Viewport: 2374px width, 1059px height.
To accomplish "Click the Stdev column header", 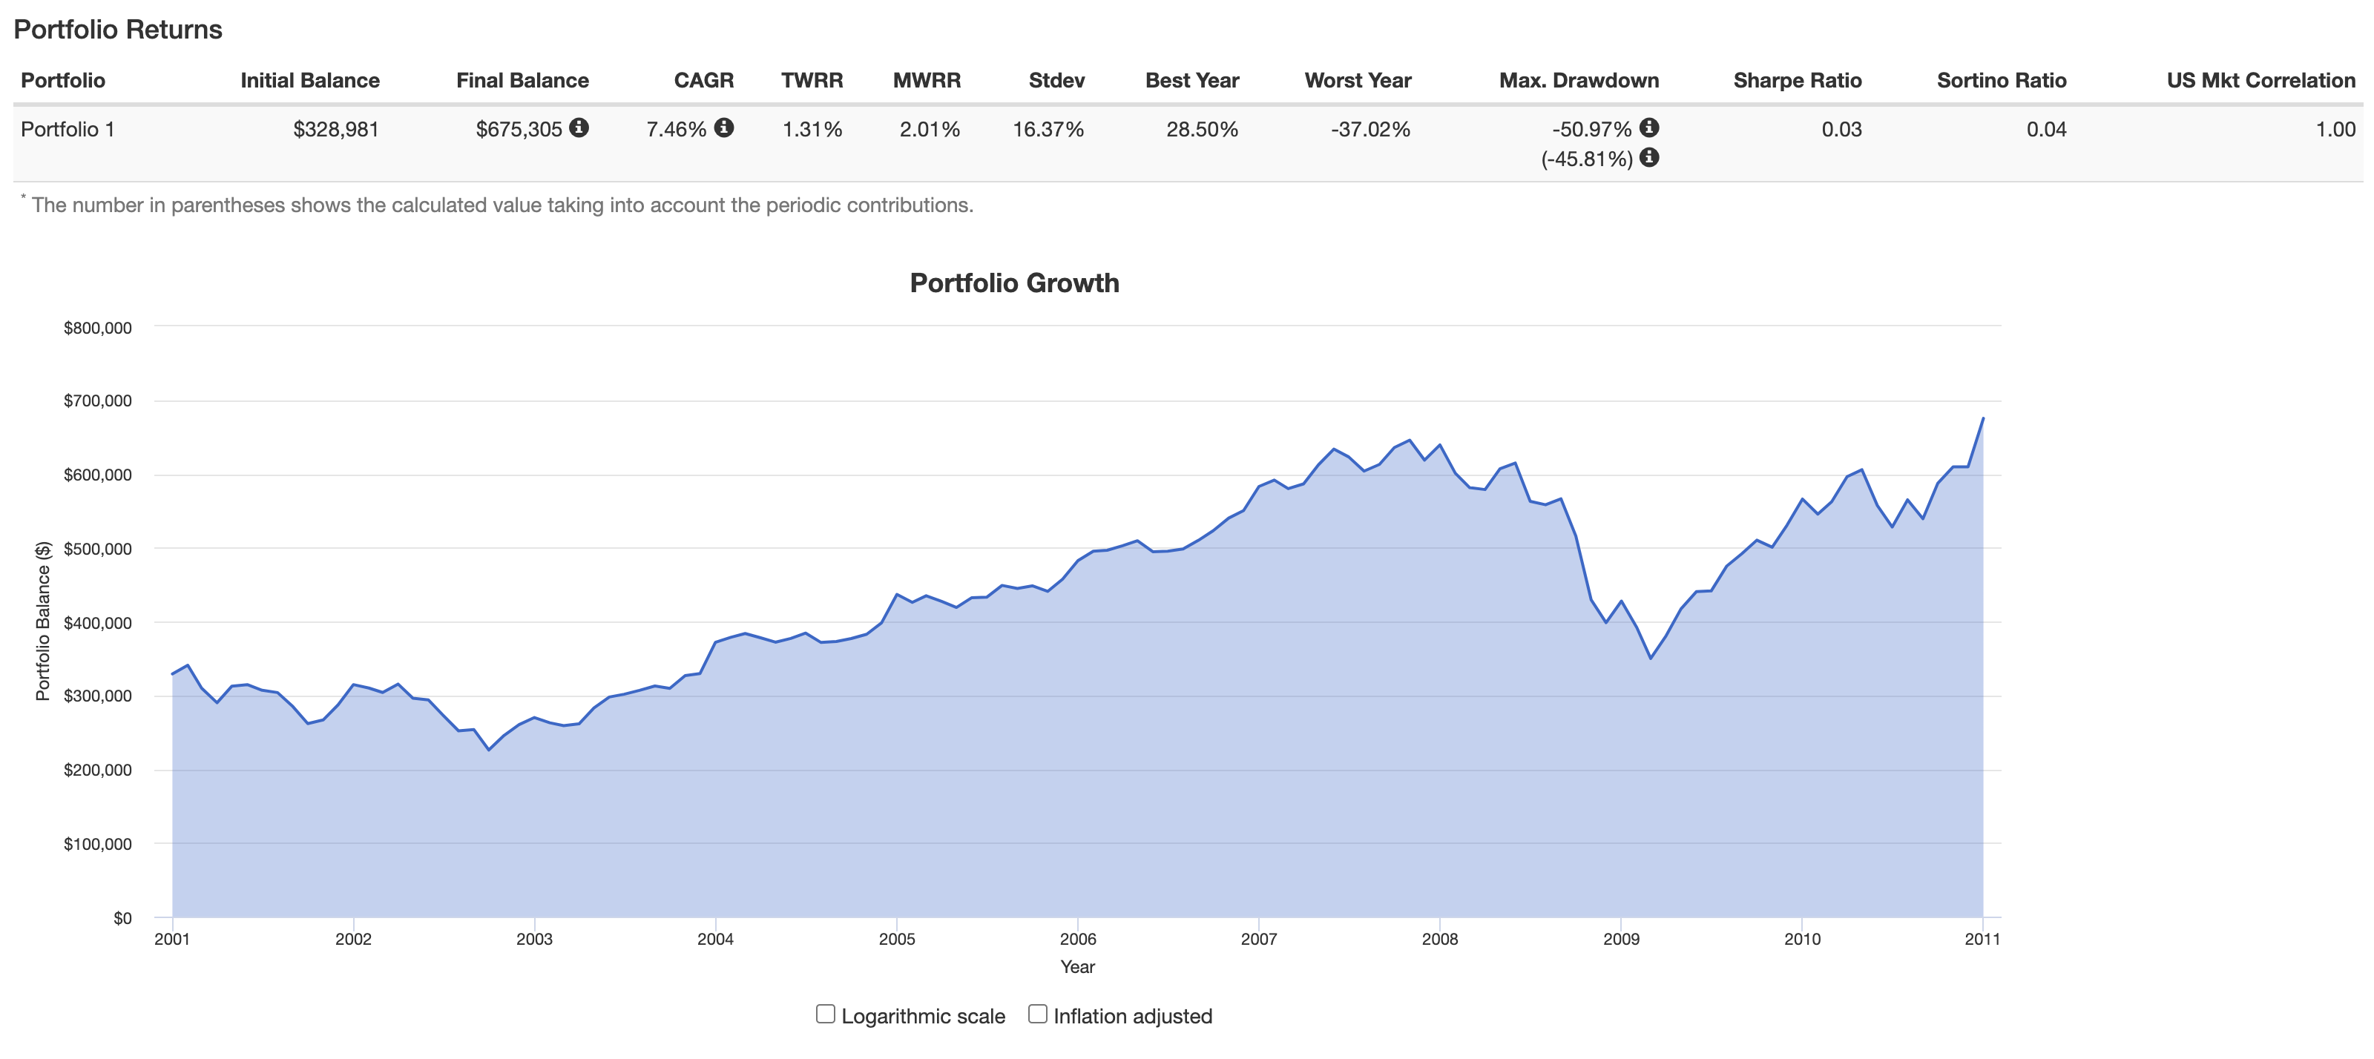I will tap(1056, 80).
